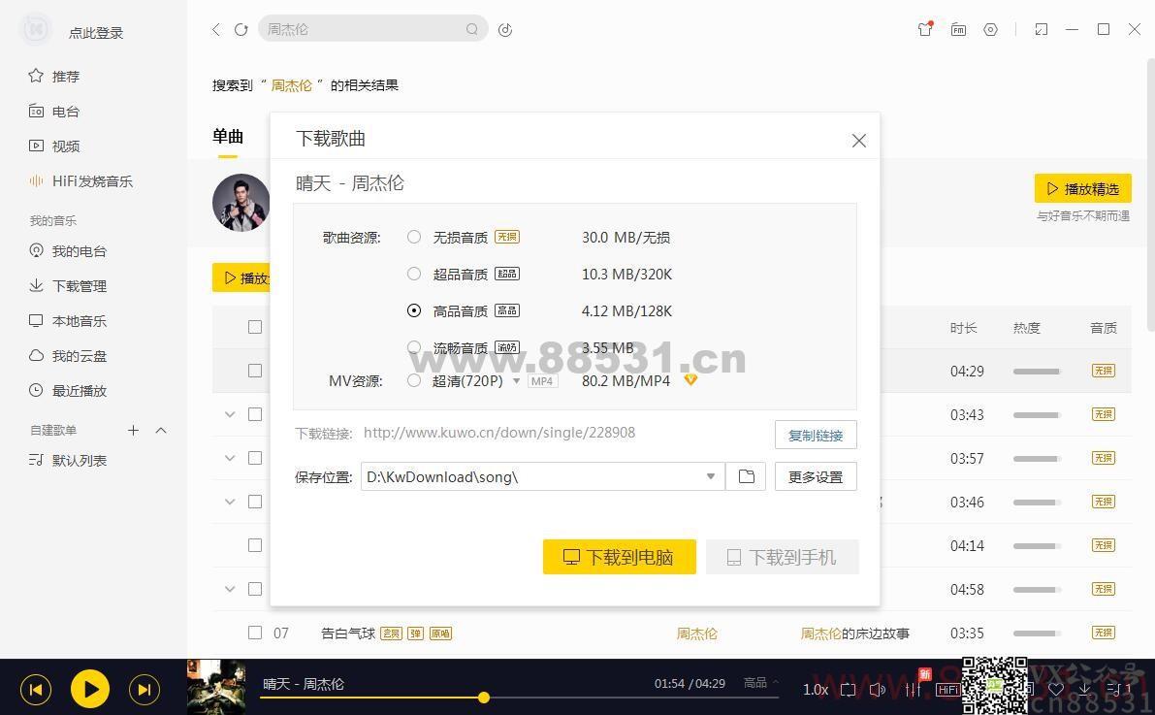The image size is (1155, 715).
Task: Expand the 03:46 song row chevron
Action: 230,502
